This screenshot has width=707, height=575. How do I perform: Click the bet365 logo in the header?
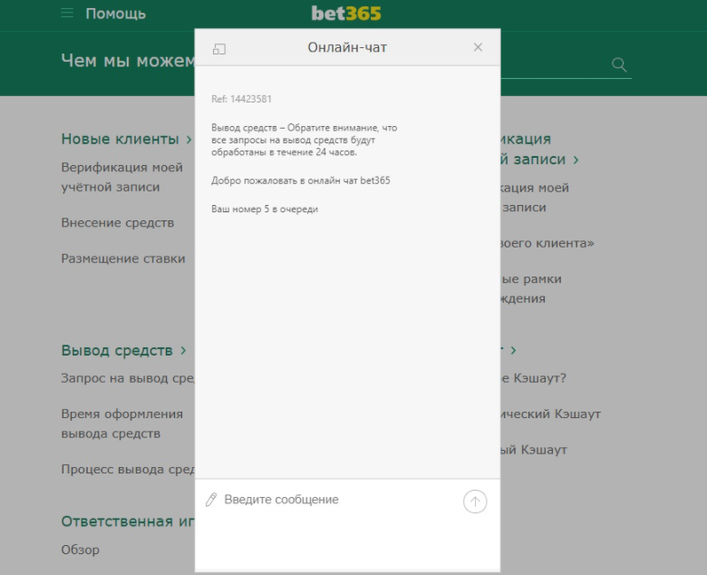pos(346,14)
